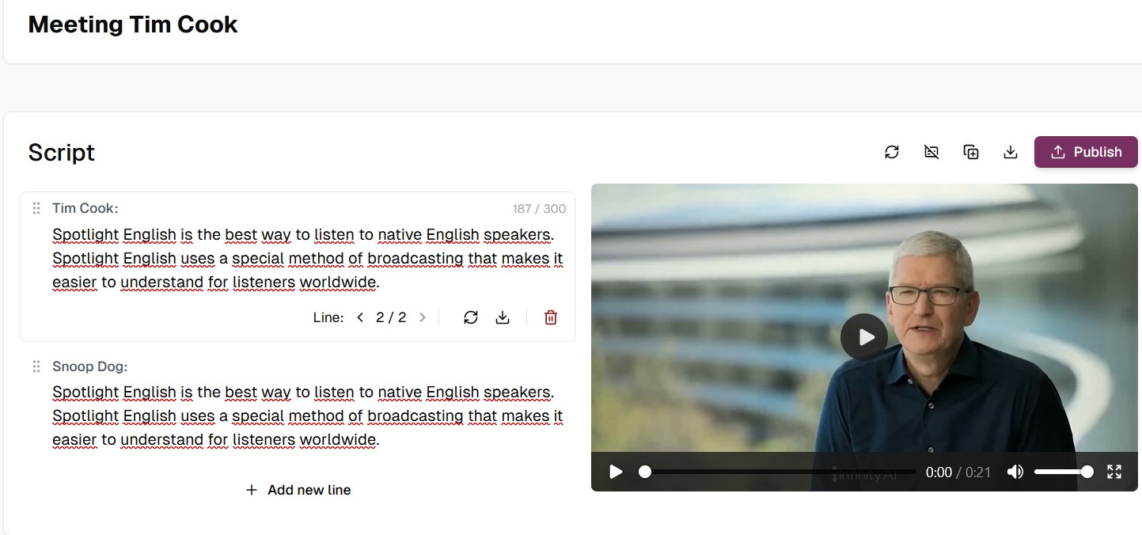1142x535 pixels.
Task: Go to next line version arrow
Action: tap(423, 317)
